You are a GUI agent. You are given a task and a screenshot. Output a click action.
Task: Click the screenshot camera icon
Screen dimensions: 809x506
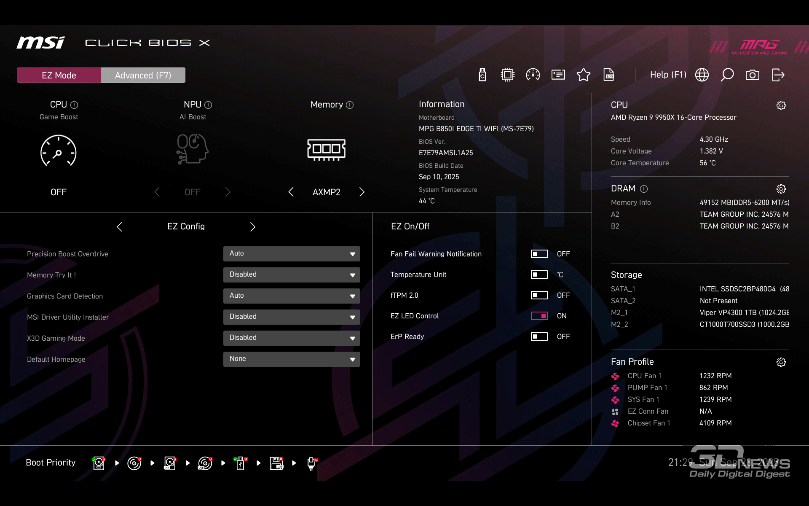pyautogui.click(x=752, y=75)
